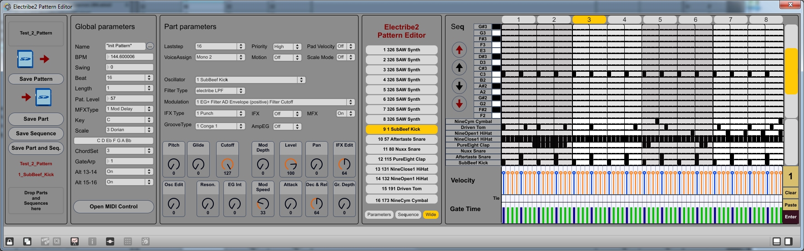804x251 pixels.
Task: Click the browse button next to Name field
Action: (x=150, y=46)
